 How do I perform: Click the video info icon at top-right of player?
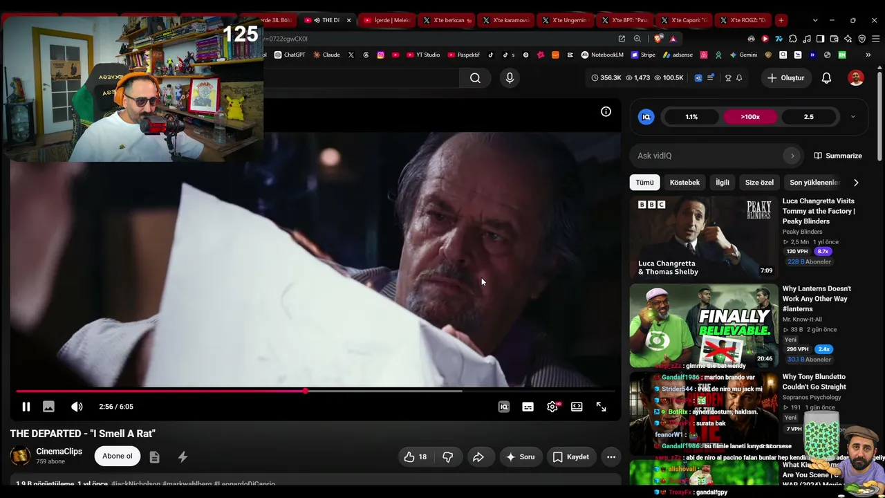(x=606, y=111)
